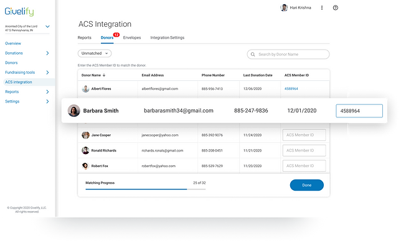Expand the Fundraising tools chevron
This screenshot has width=401, height=246.
click(x=47, y=73)
